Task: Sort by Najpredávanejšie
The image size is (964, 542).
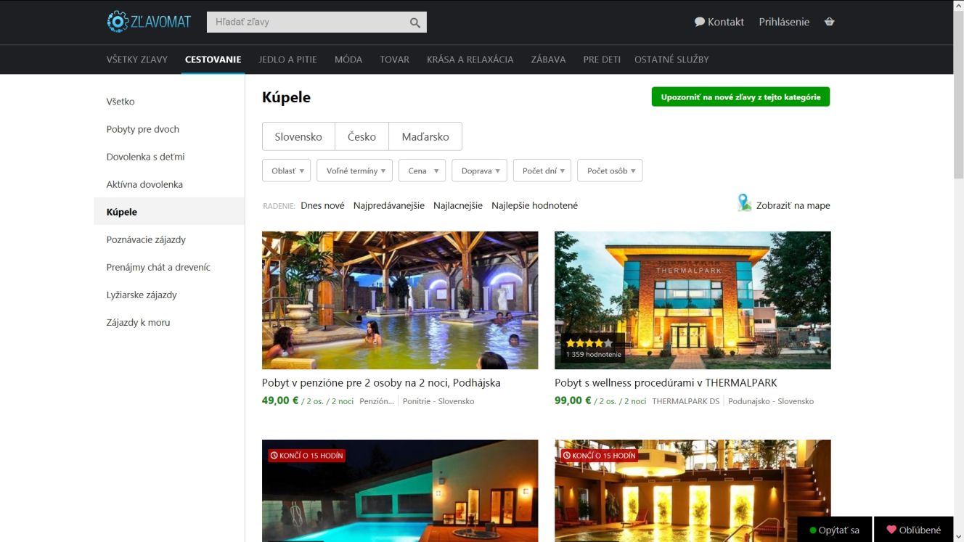Action: click(389, 205)
